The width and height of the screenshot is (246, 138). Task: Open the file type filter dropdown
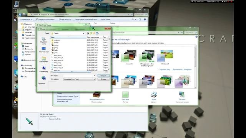(94, 79)
